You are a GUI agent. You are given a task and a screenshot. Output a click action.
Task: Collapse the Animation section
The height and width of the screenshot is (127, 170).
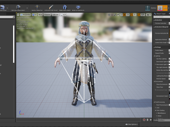pos(154,20)
